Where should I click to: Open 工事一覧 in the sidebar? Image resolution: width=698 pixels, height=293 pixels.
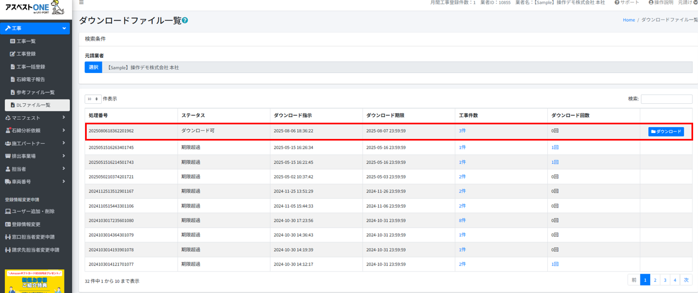(25, 41)
